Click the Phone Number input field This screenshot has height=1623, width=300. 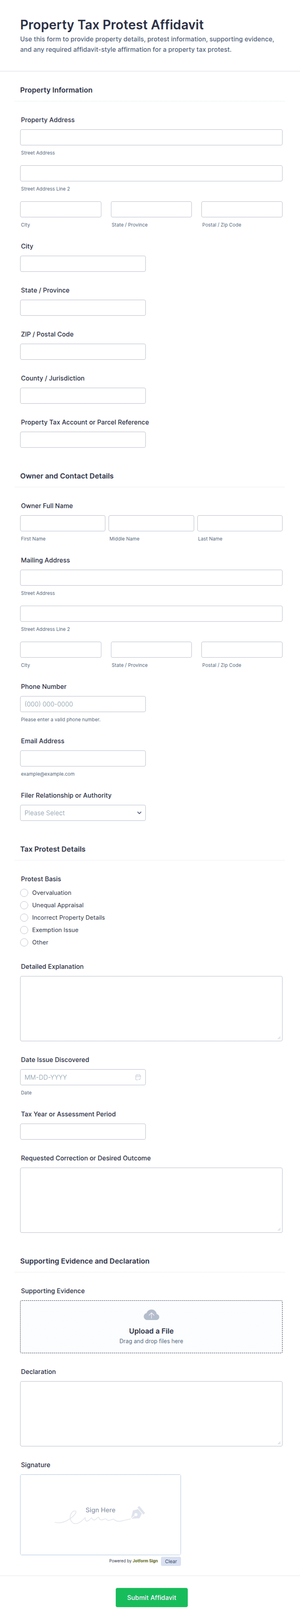tap(83, 704)
